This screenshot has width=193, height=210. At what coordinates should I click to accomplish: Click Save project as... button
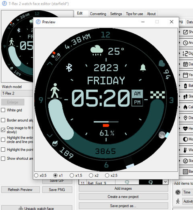coord(123,206)
